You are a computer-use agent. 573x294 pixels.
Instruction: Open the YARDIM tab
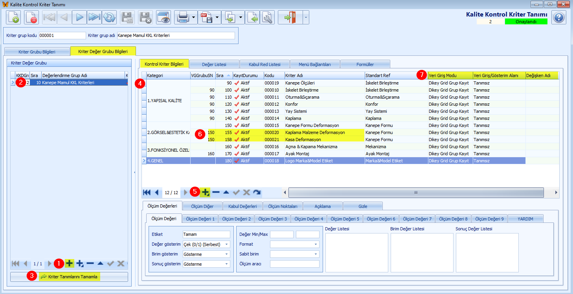click(x=525, y=219)
